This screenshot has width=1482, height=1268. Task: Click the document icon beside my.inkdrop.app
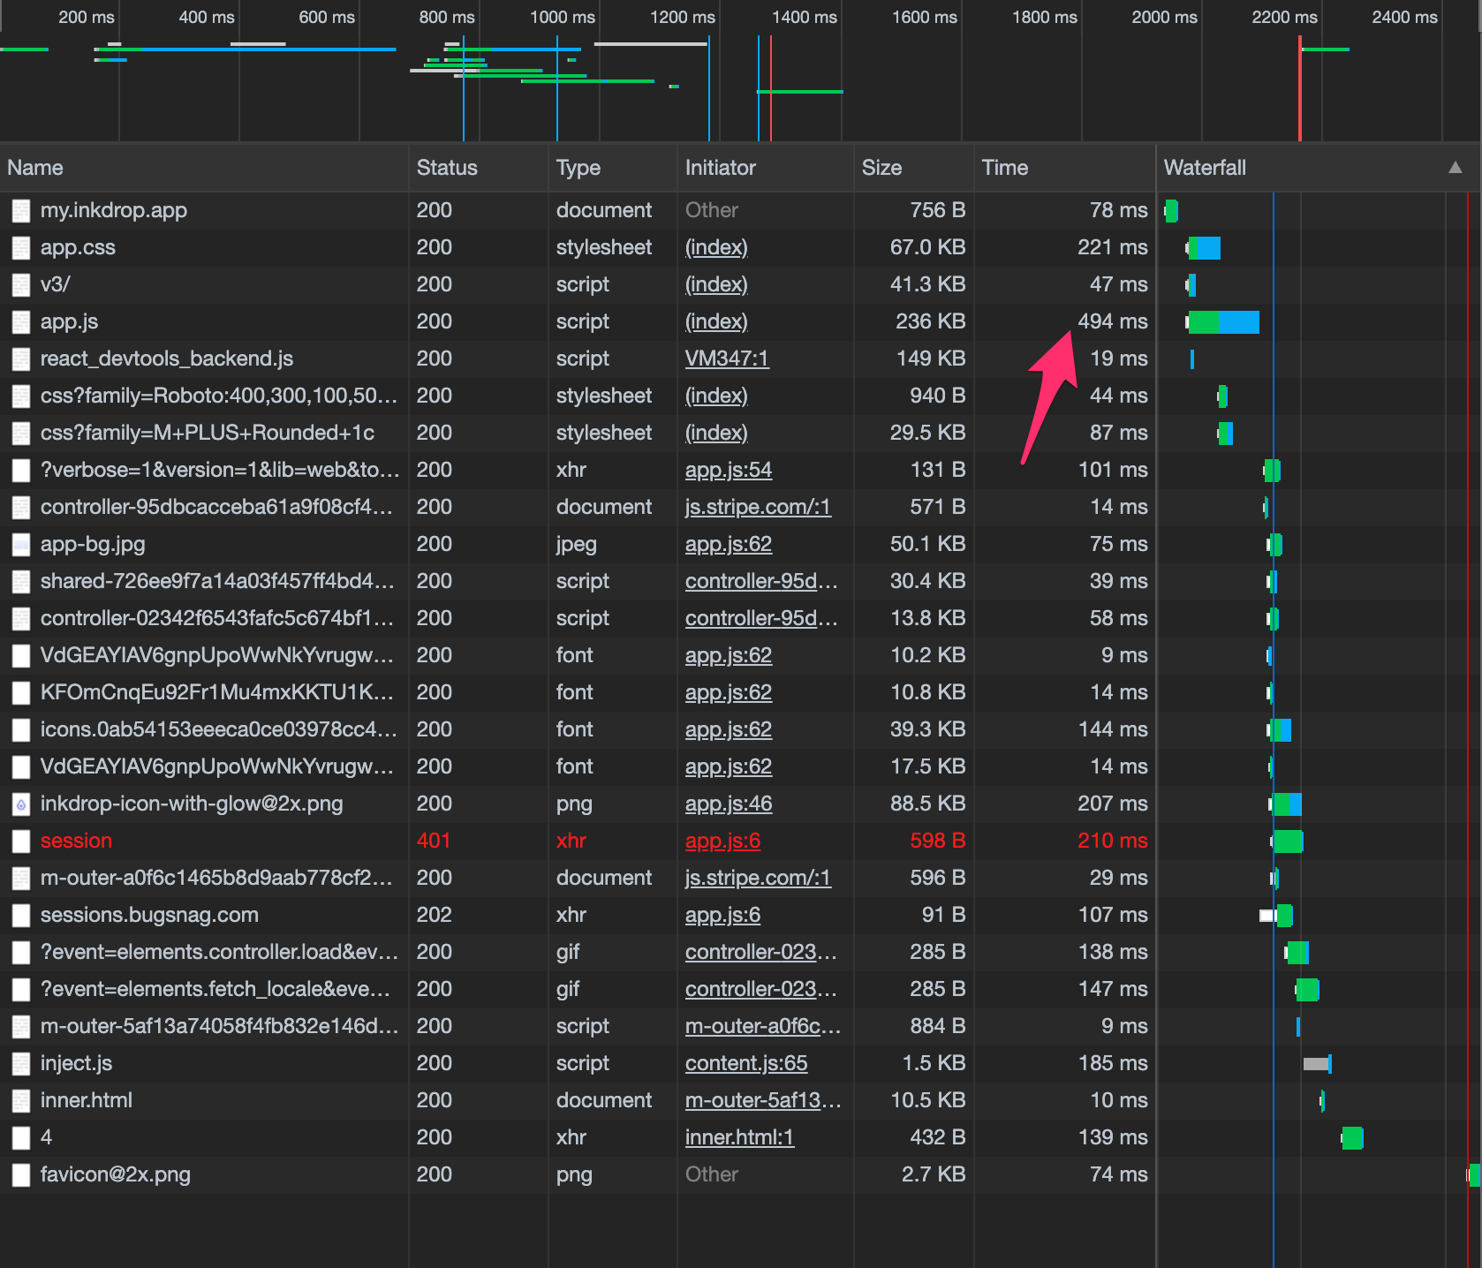coord(21,211)
